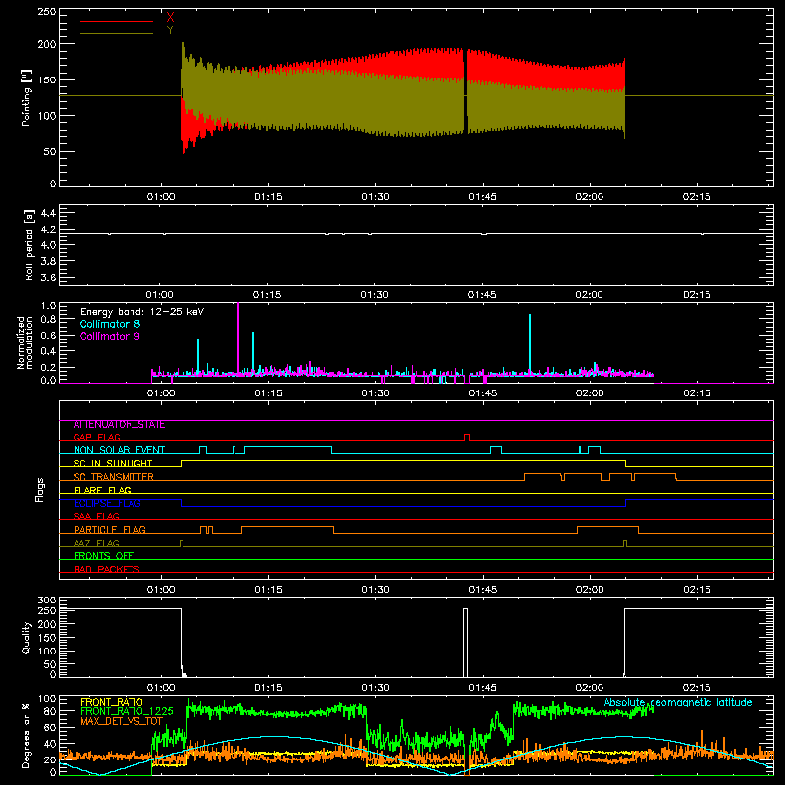Click the red X legend line in Pointing plot
The height and width of the screenshot is (785, 785).
tap(116, 21)
